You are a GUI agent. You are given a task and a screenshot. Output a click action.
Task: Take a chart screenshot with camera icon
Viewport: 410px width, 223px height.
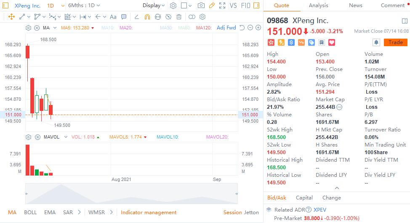click(x=201, y=5)
